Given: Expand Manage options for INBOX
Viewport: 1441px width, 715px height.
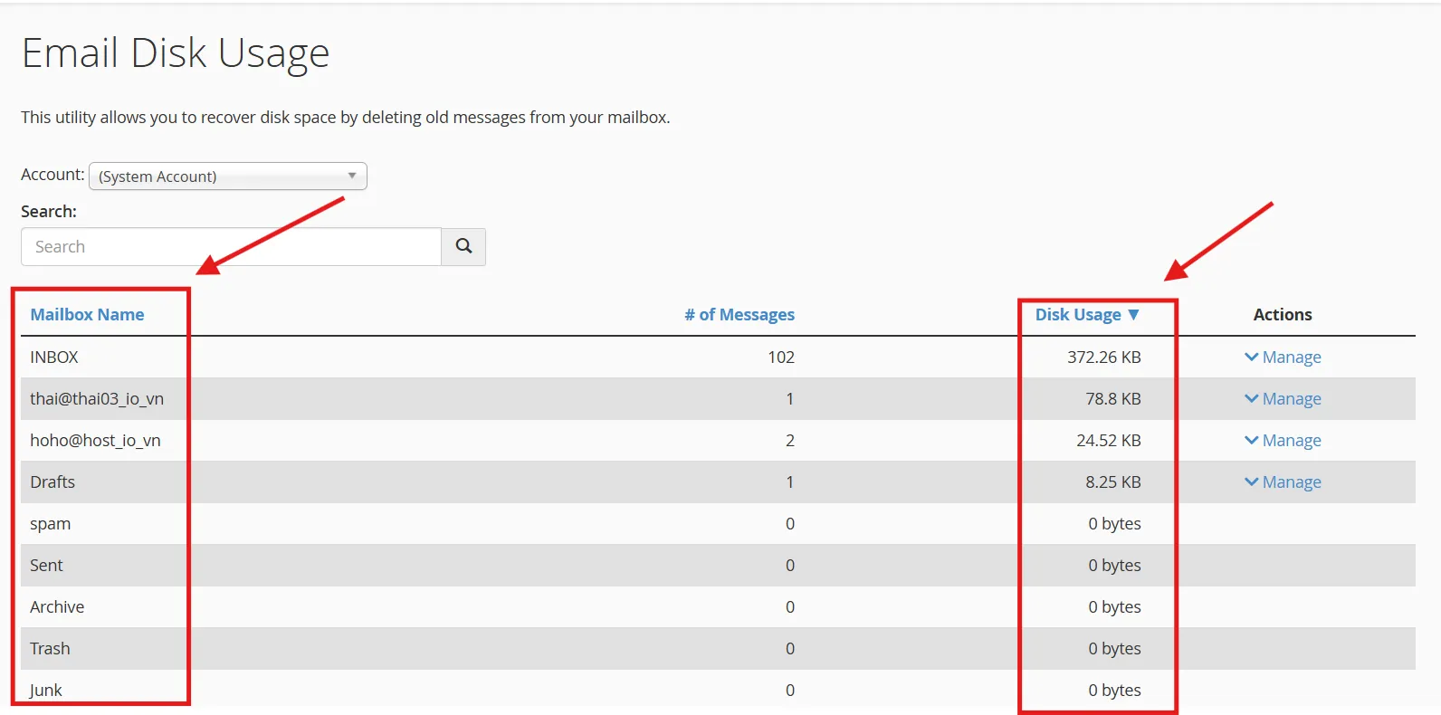Looking at the screenshot, I should point(1283,357).
